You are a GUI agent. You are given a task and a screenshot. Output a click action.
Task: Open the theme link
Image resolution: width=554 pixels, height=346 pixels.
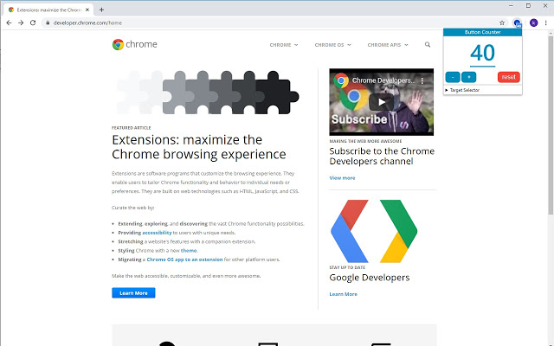point(189,251)
